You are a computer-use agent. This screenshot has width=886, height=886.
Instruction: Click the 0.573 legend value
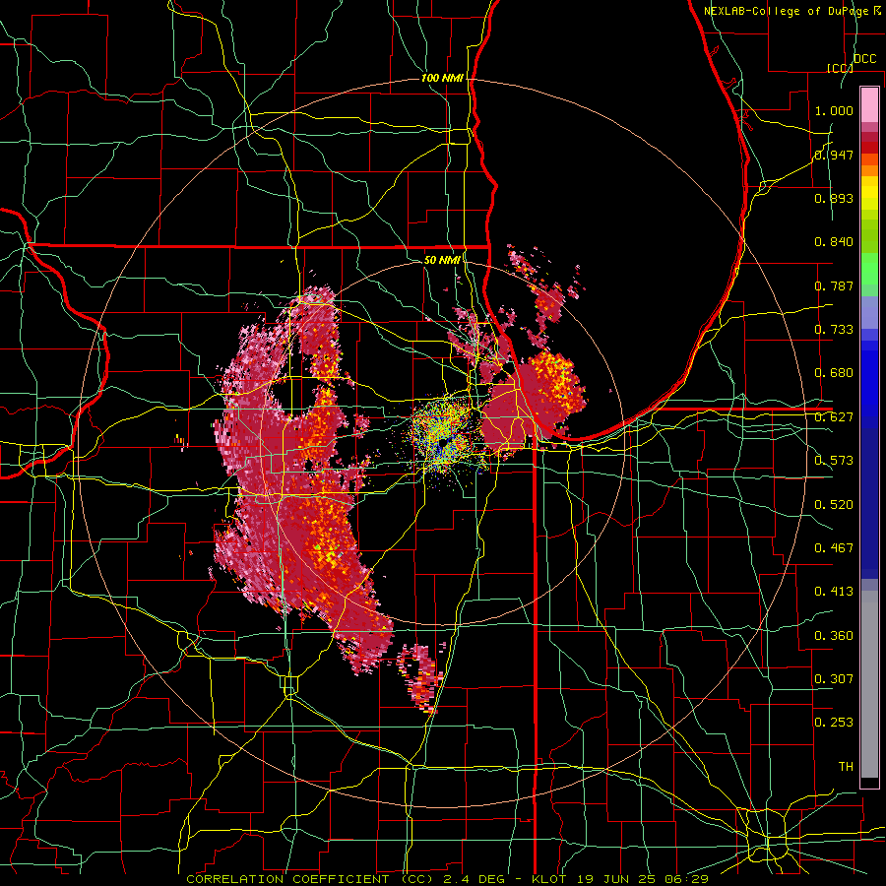[x=834, y=461]
